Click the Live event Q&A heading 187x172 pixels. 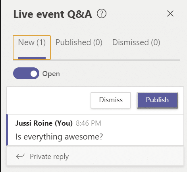(x=52, y=14)
